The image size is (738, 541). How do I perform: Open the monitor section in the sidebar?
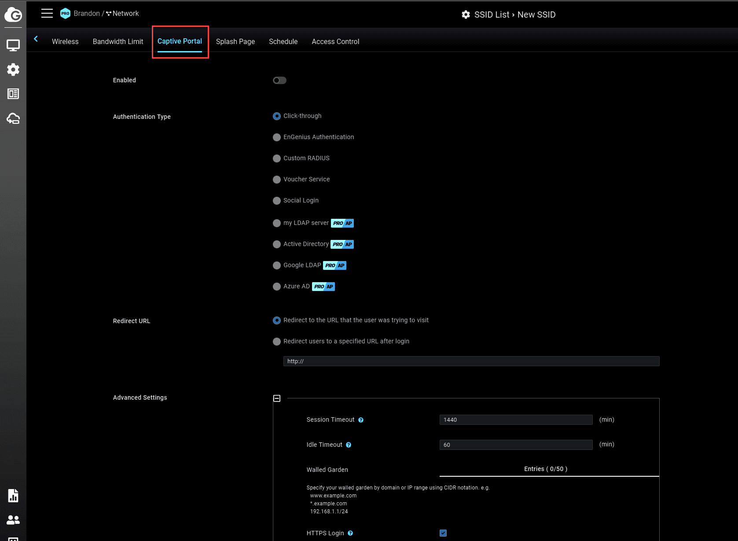13,45
